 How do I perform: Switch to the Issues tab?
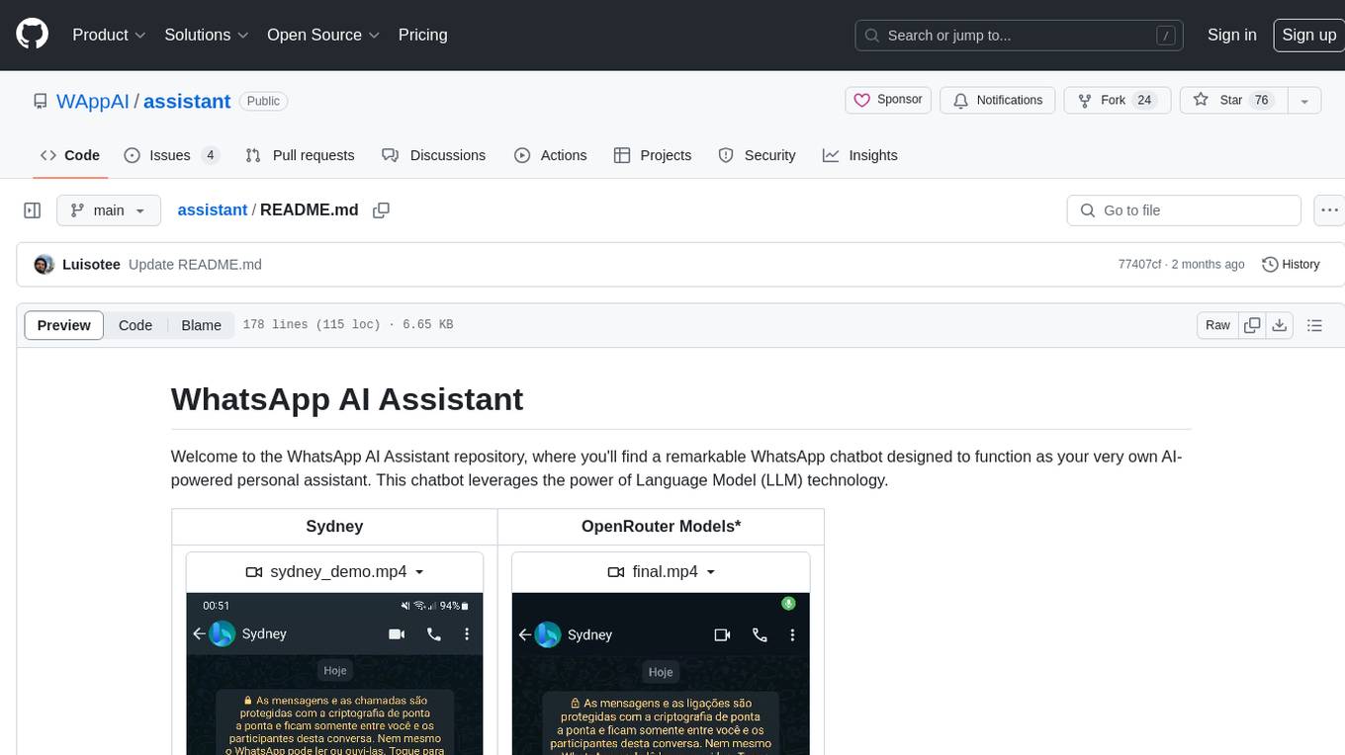(171, 155)
